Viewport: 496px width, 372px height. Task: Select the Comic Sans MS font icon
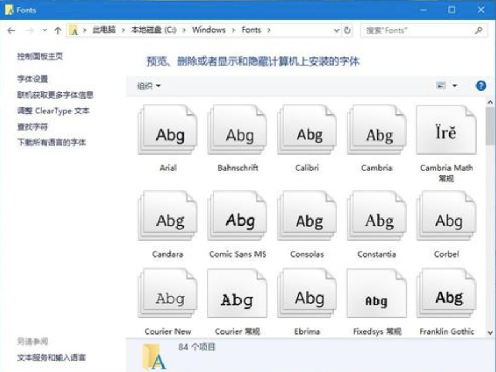tap(237, 216)
